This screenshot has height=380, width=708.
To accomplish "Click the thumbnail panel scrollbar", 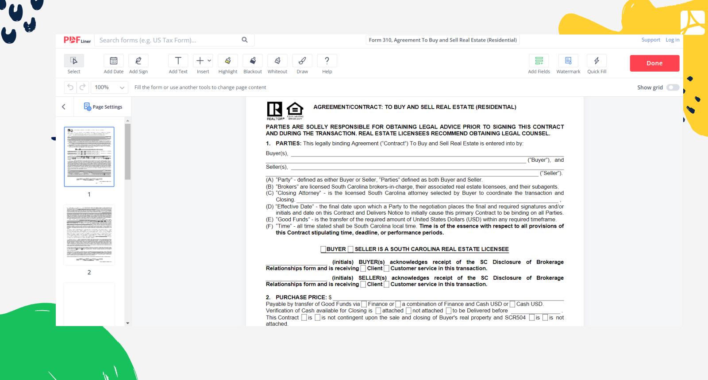I will click(128, 152).
